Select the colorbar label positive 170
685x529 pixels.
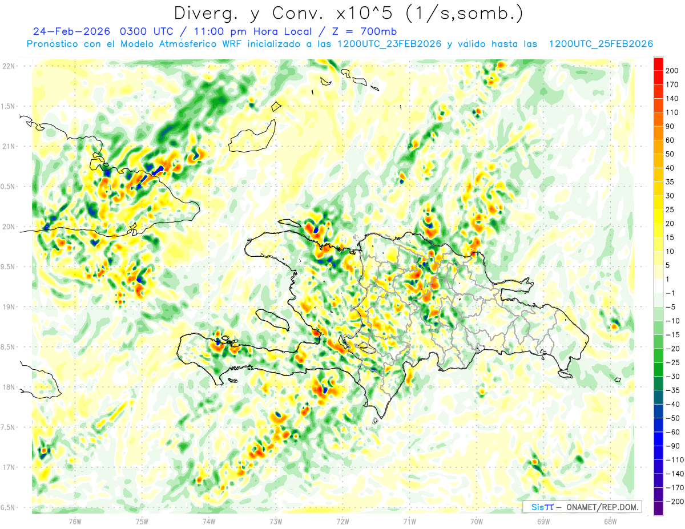point(673,84)
